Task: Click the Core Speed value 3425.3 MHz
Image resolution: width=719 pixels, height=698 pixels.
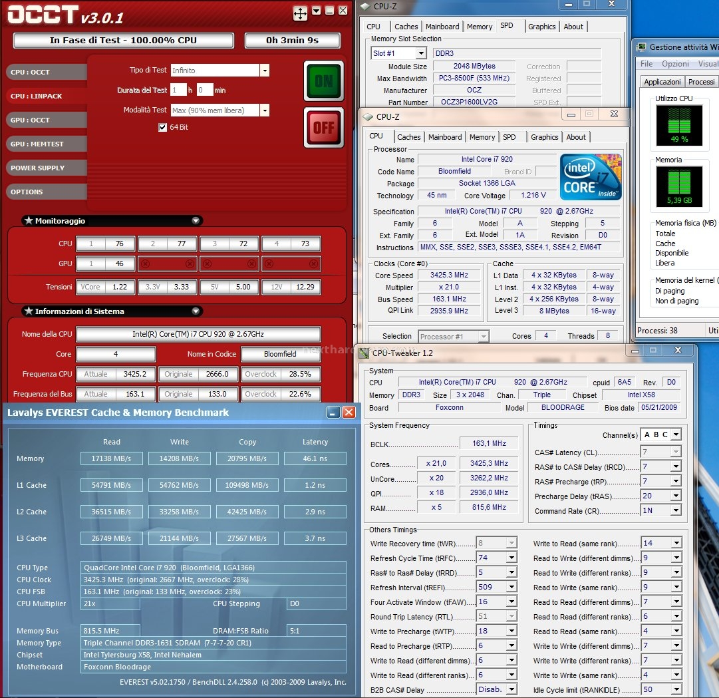Action: tap(449, 275)
